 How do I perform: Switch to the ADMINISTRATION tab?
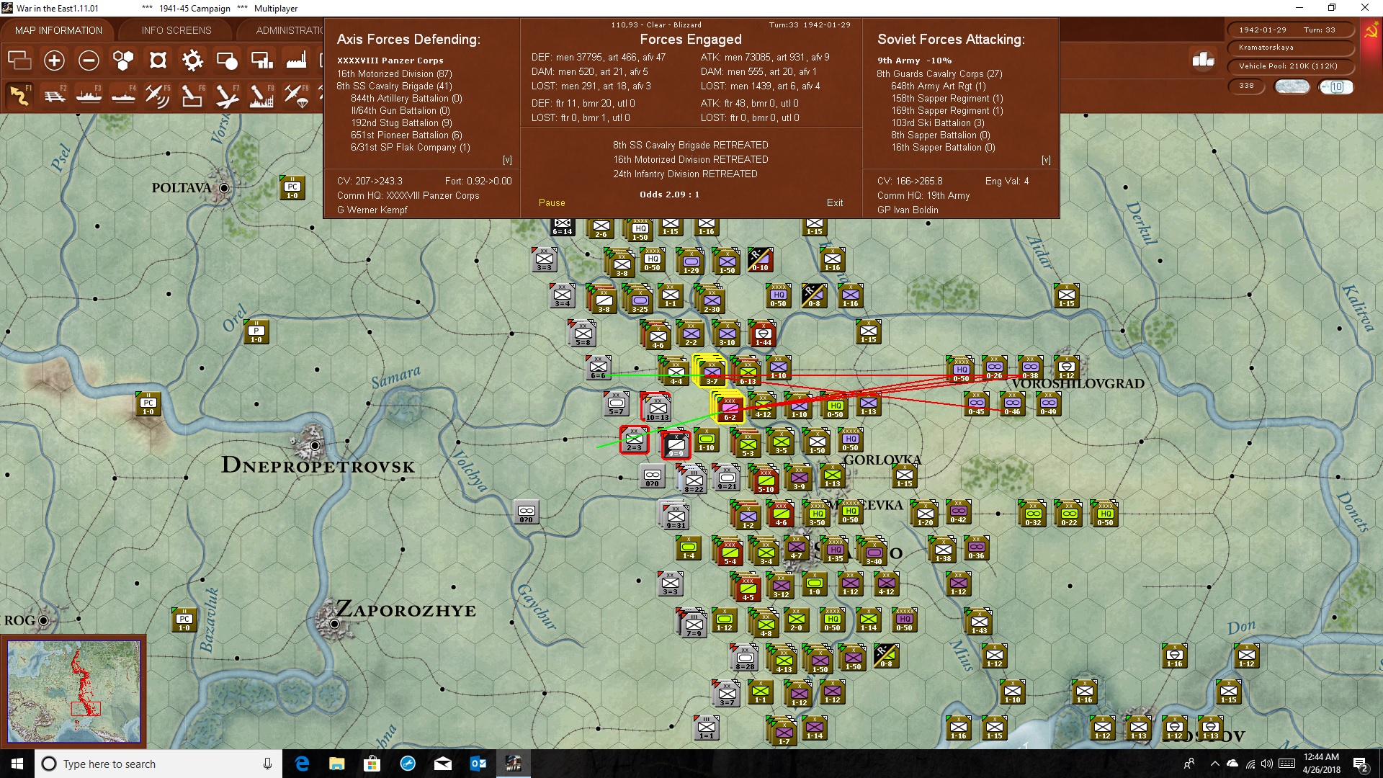288,30
